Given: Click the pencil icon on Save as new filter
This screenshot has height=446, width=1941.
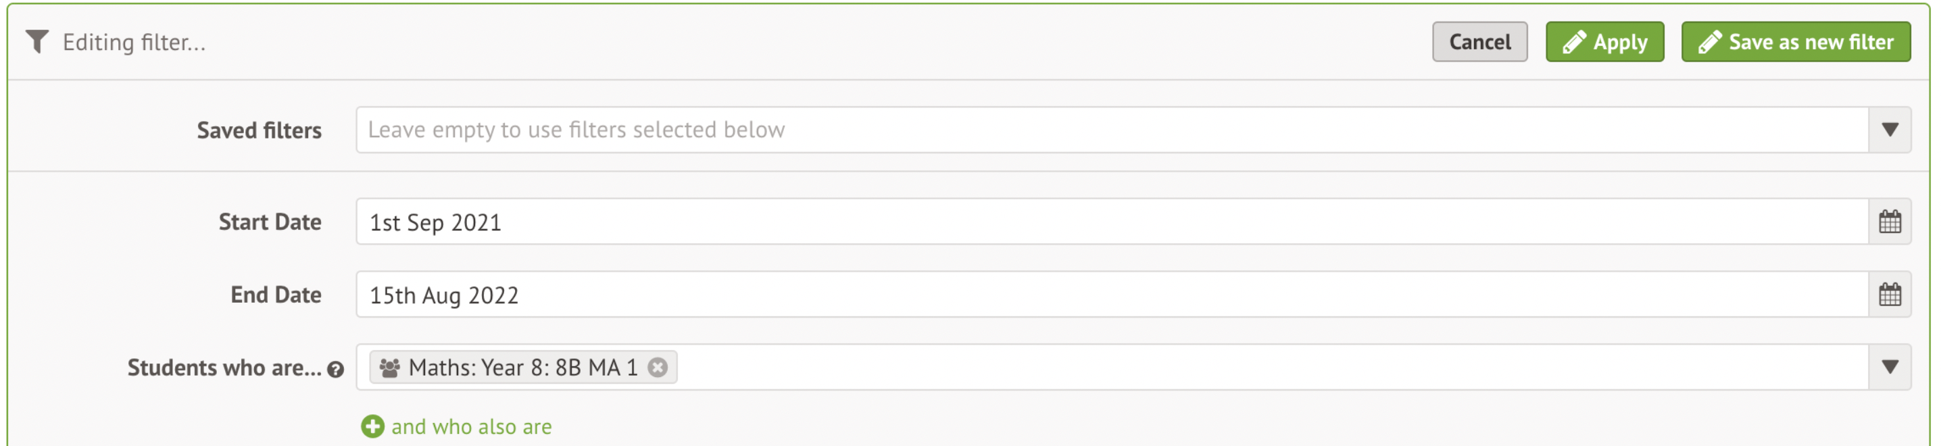Looking at the screenshot, I should (1710, 42).
